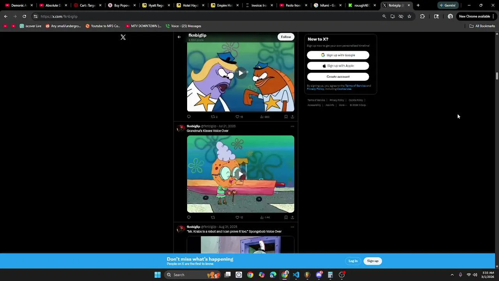Bookmark this page with the star icon
The width and height of the screenshot is (499, 281).
(x=409, y=16)
